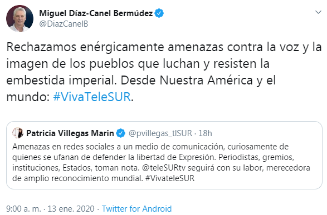Click the words embestida imperial in tweet

pos(61,81)
